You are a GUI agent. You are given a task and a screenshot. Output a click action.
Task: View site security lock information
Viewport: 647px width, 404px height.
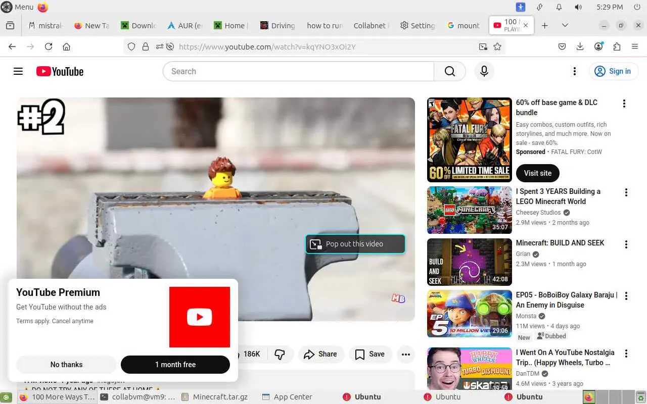(146, 46)
